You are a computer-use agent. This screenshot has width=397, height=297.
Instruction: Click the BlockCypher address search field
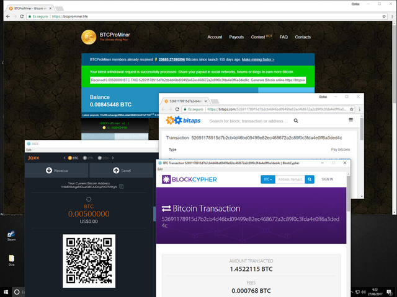point(290,179)
